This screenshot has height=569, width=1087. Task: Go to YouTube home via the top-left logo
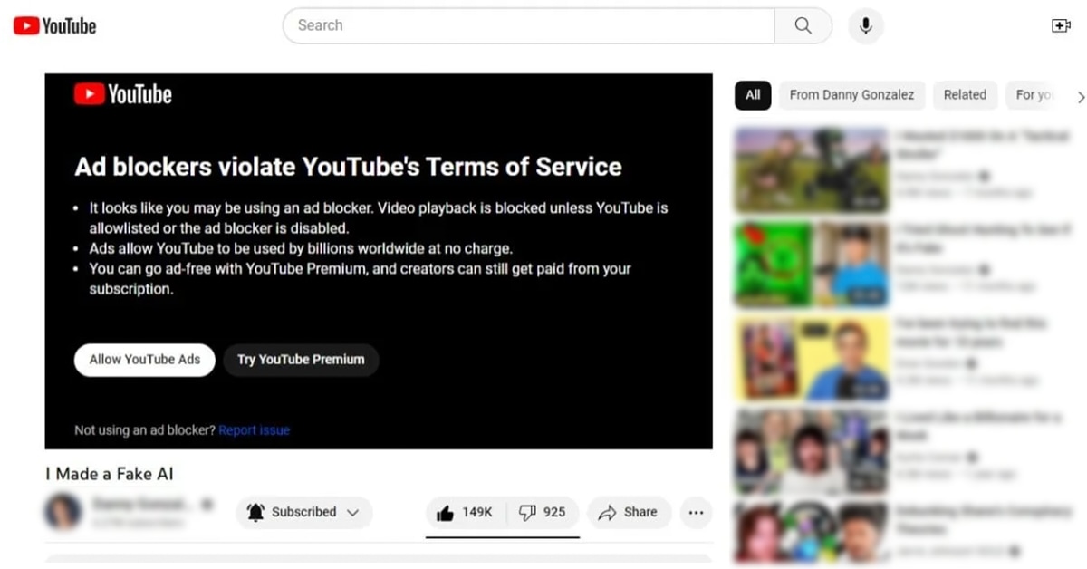tap(54, 25)
